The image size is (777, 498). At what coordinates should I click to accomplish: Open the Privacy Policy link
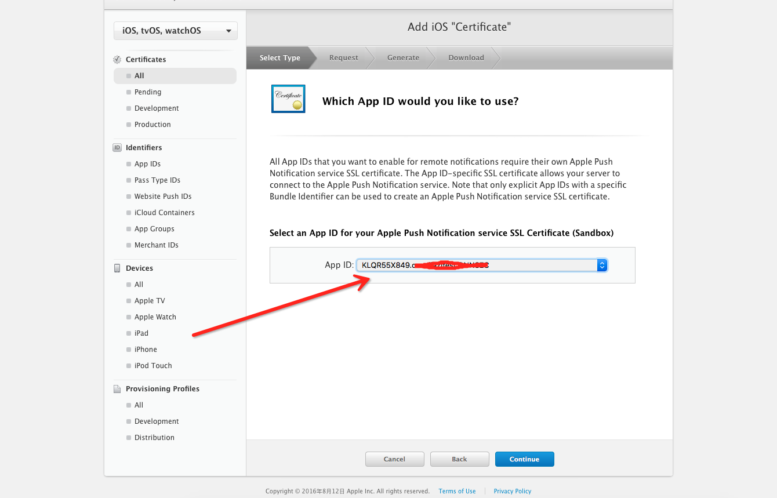tap(513, 491)
